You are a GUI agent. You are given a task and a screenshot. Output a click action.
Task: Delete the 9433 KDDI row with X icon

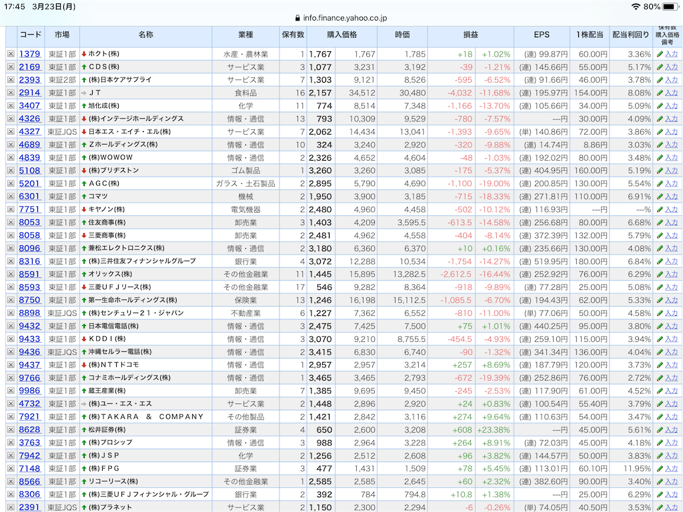pyautogui.click(x=11, y=339)
